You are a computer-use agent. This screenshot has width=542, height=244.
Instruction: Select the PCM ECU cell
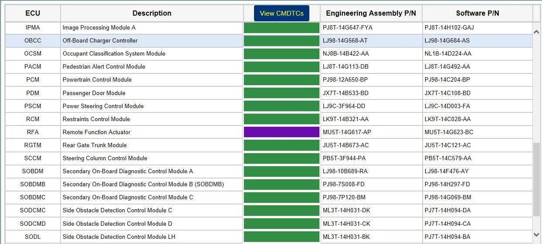point(33,80)
